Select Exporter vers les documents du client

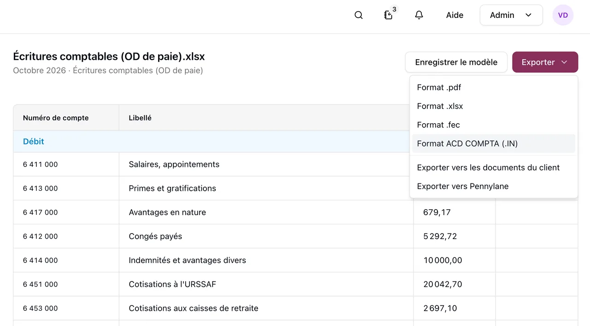(493, 167)
